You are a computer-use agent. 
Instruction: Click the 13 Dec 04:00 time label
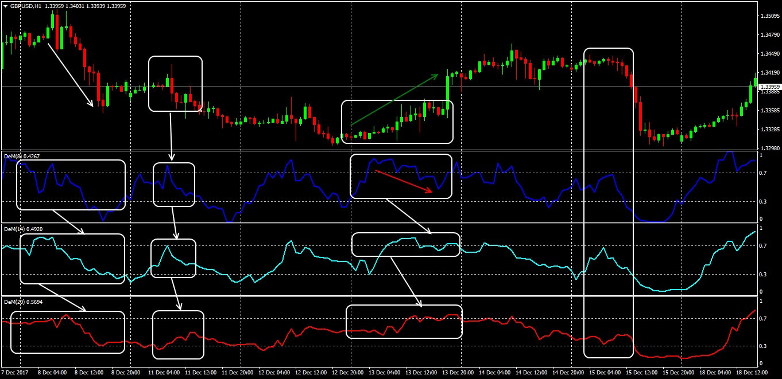(x=385, y=373)
